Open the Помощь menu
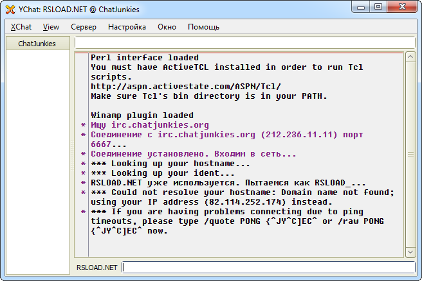This screenshot has width=422, height=281. point(203,27)
